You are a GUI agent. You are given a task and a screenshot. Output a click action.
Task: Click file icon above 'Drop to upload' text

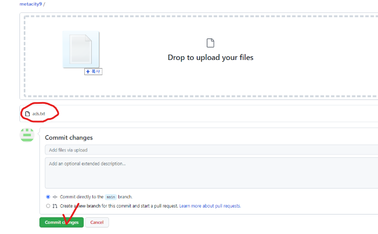click(x=210, y=43)
